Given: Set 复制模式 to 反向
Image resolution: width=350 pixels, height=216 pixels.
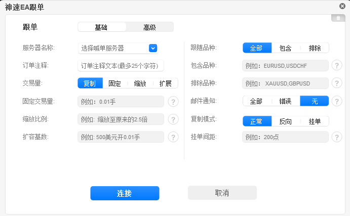Looking at the screenshot, I should pyautogui.click(x=286, y=121).
